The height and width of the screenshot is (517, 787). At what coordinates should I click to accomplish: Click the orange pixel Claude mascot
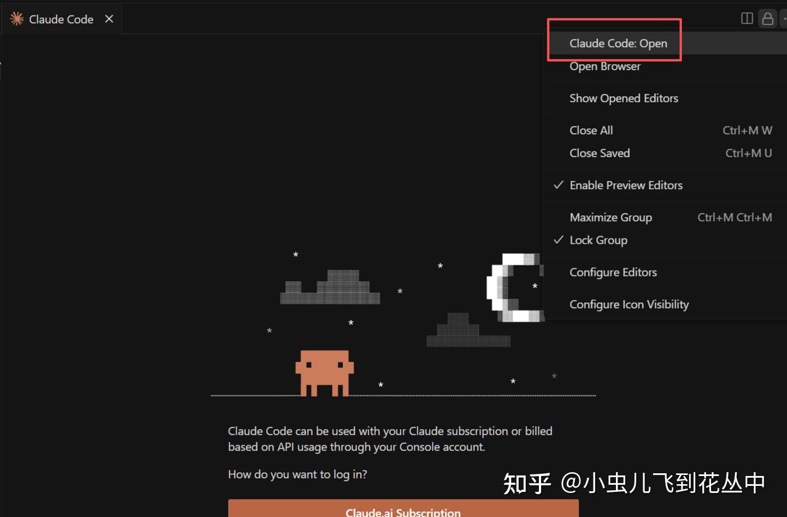[325, 373]
